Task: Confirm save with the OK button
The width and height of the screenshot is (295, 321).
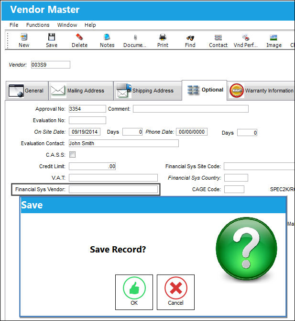Action: coord(134,292)
